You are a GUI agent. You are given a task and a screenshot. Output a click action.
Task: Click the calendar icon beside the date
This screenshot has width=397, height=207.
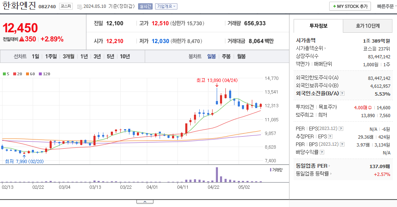pos(79,7)
